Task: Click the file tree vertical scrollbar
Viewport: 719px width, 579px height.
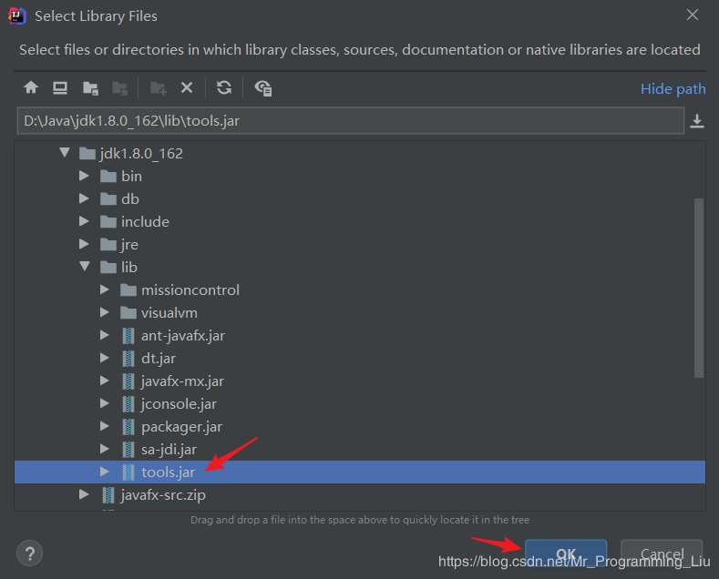Action: pyautogui.click(x=699, y=288)
